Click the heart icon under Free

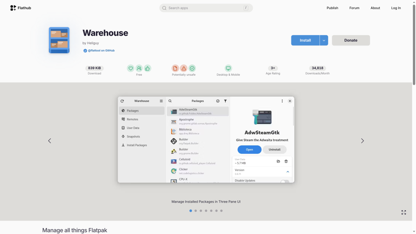[x=131, y=68]
